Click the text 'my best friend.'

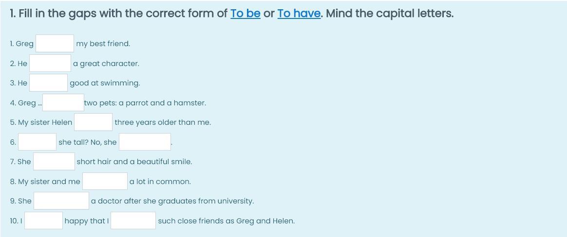point(103,44)
